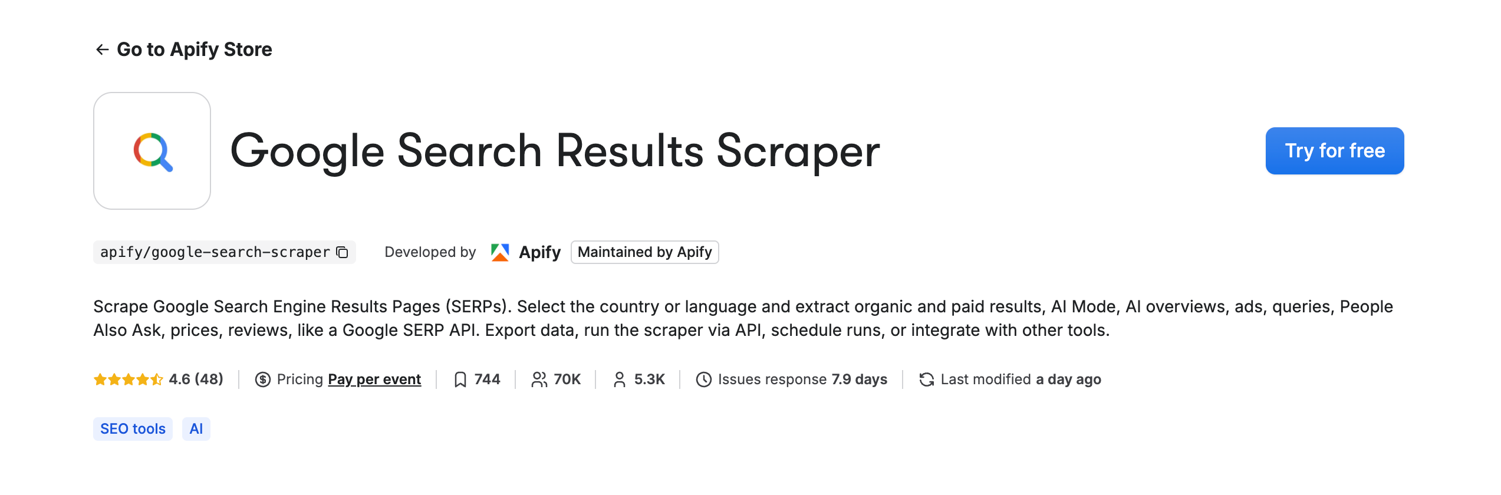The image size is (1501, 495).
Task: Click the a day ago timestamp
Action: (x=1068, y=379)
